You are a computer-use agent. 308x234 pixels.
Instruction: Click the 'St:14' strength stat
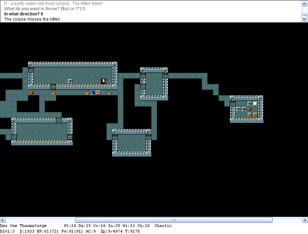pos(70,226)
